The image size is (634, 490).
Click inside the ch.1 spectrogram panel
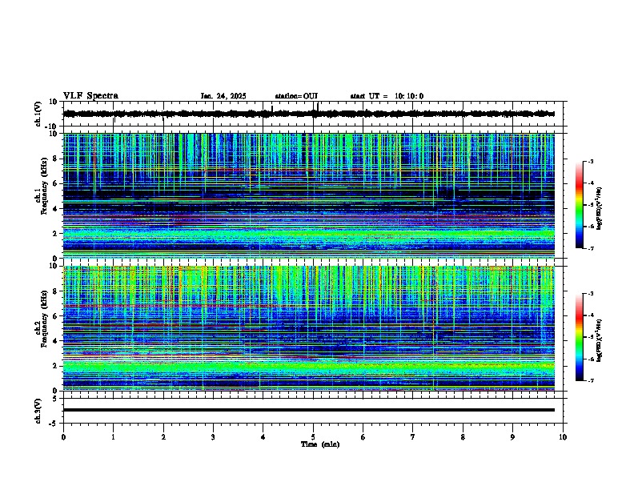tap(308, 195)
